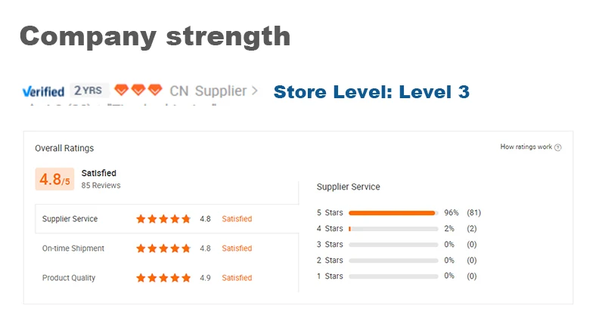Click the 1 Stars rating bar
Image resolution: width=605 pixels, height=327 pixels.
393,276
